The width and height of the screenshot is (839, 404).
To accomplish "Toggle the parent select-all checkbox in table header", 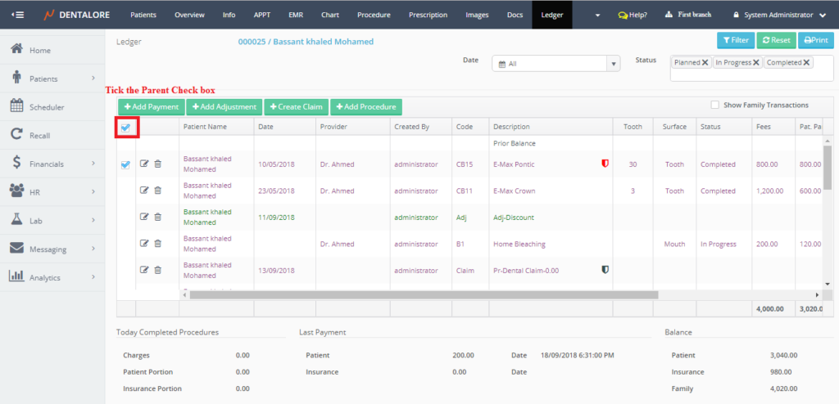I will point(125,127).
